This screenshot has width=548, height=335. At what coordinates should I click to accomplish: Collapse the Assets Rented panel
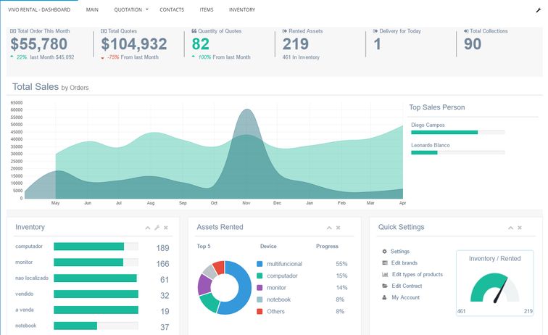click(x=328, y=228)
